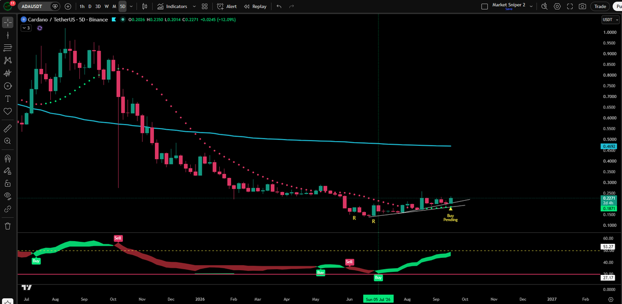This screenshot has height=304, width=622.
Task: Click the cyan flag next to Binance
Action: [113, 20]
